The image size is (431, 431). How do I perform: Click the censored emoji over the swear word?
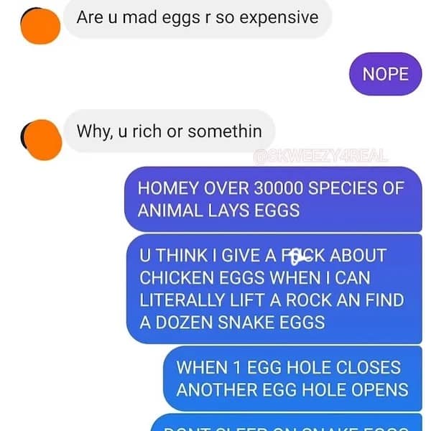pos(295,256)
